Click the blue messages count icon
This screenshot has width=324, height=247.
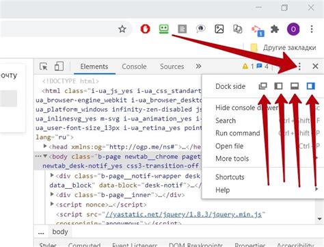[x=259, y=66]
